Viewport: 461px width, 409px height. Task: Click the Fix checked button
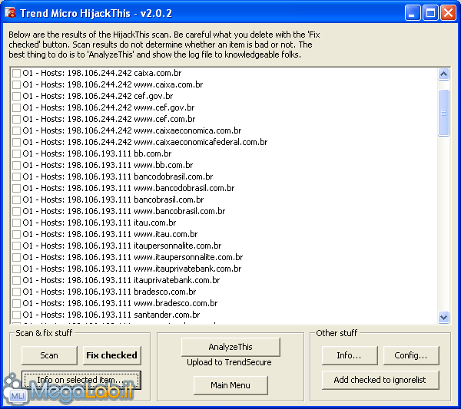111,355
